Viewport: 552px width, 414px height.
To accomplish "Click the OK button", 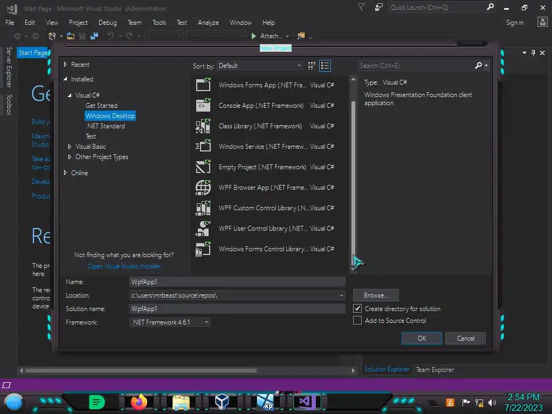I will (422, 339).
